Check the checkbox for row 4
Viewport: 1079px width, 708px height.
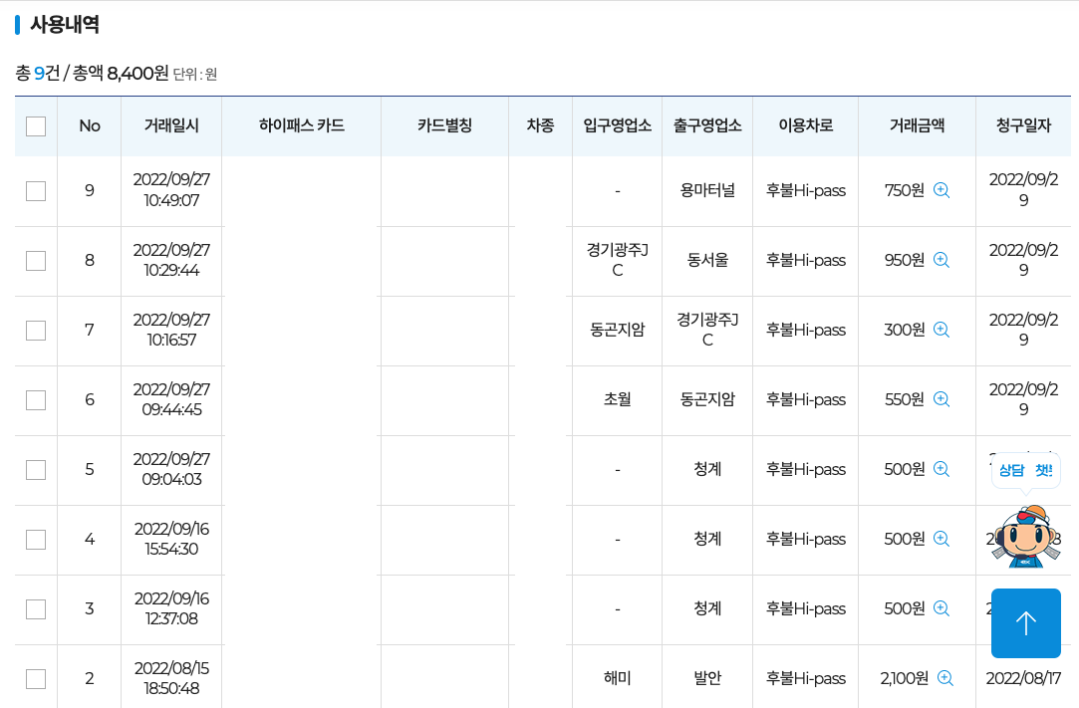[36, 539]
